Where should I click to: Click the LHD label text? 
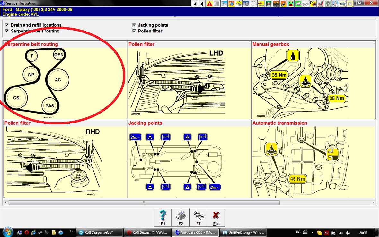coord(216,53)
